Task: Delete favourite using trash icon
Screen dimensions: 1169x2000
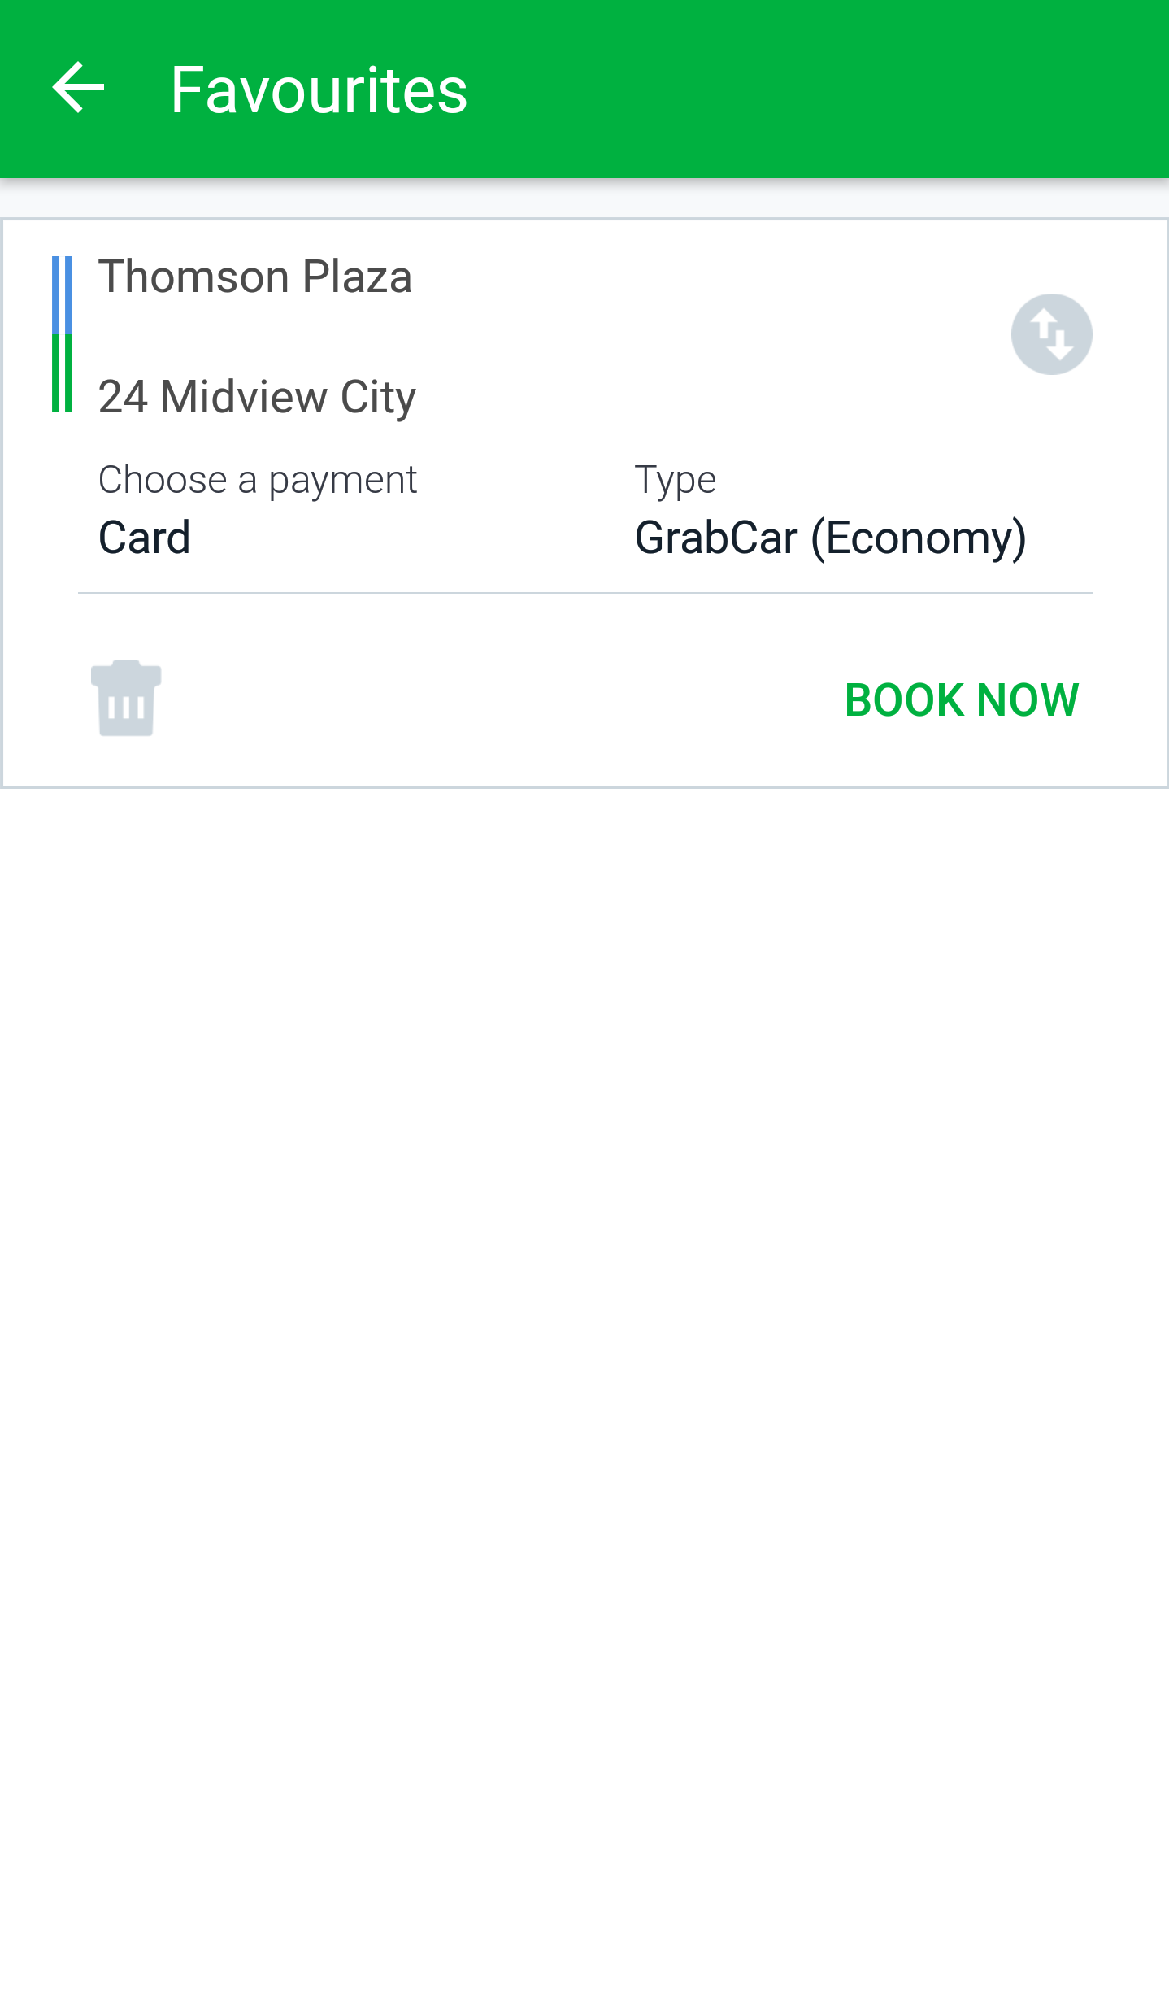Action: click(x=126, y=698)
